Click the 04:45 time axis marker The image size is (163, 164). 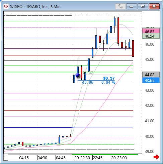61,158
